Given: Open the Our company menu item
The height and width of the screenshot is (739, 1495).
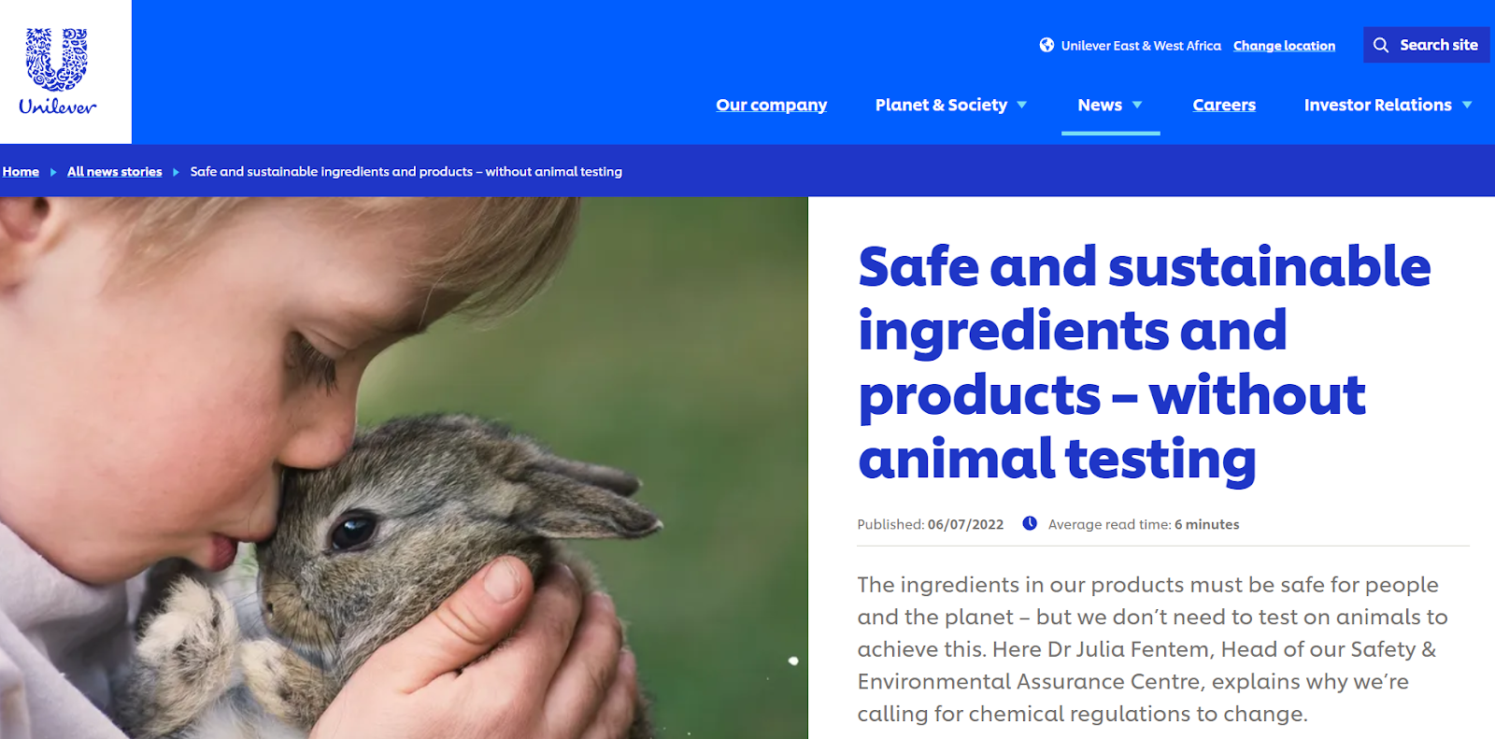Looking at the screenshot, I should pos(771,105).
